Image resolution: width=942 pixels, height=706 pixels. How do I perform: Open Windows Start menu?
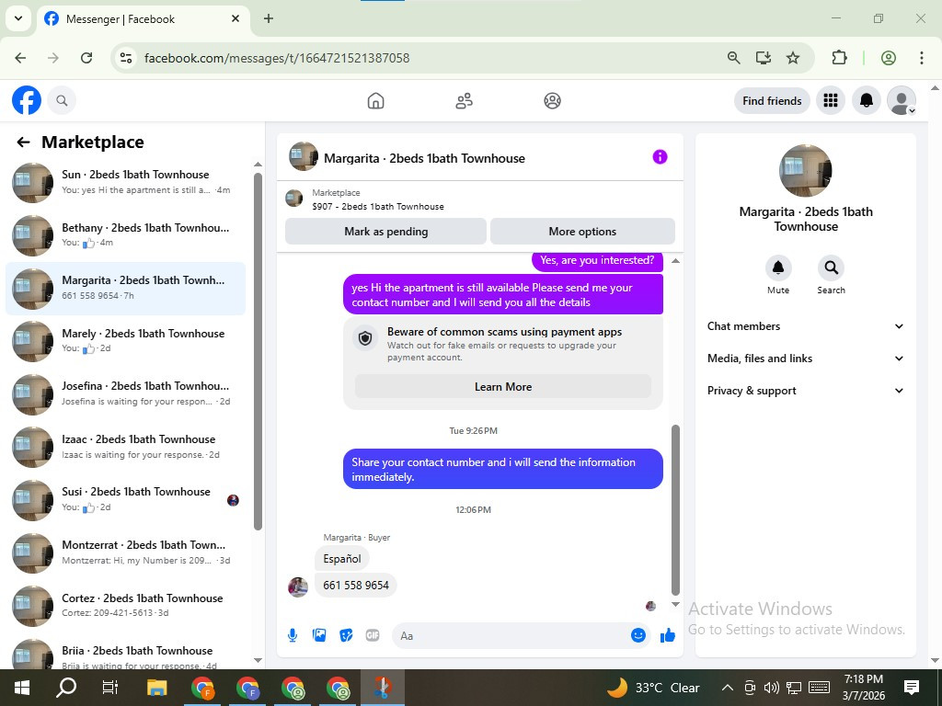pyautogui.click(x=22, y=688)
